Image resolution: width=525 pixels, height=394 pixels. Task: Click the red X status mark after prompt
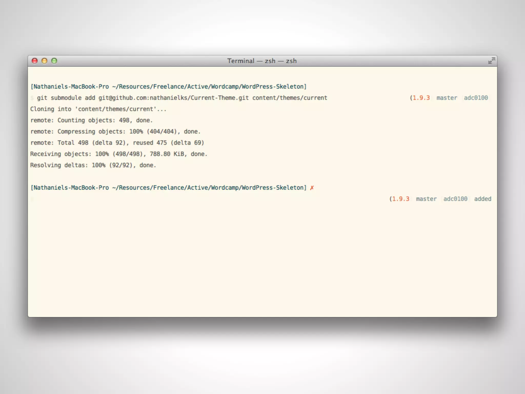312,188
